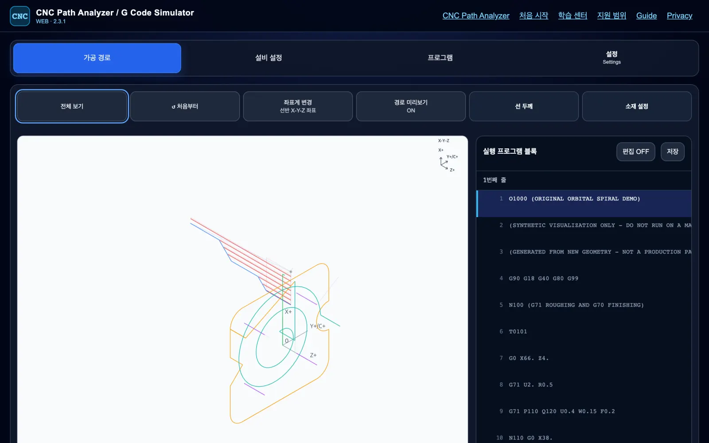Change coordinate system via 좌표계 변경
The image size is (709, 443).
point(298,106)
